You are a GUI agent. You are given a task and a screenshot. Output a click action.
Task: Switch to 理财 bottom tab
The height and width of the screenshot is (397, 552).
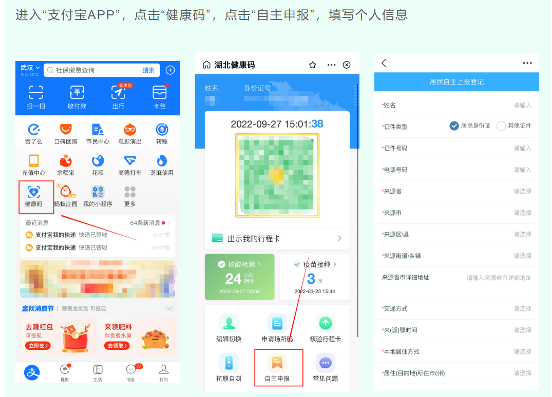click(x=65, y=373)
